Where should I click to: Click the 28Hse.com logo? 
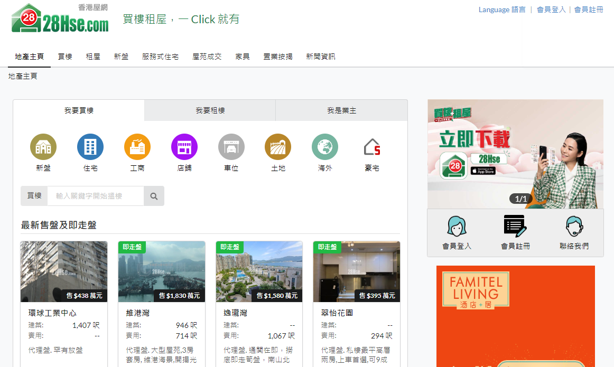60,19
